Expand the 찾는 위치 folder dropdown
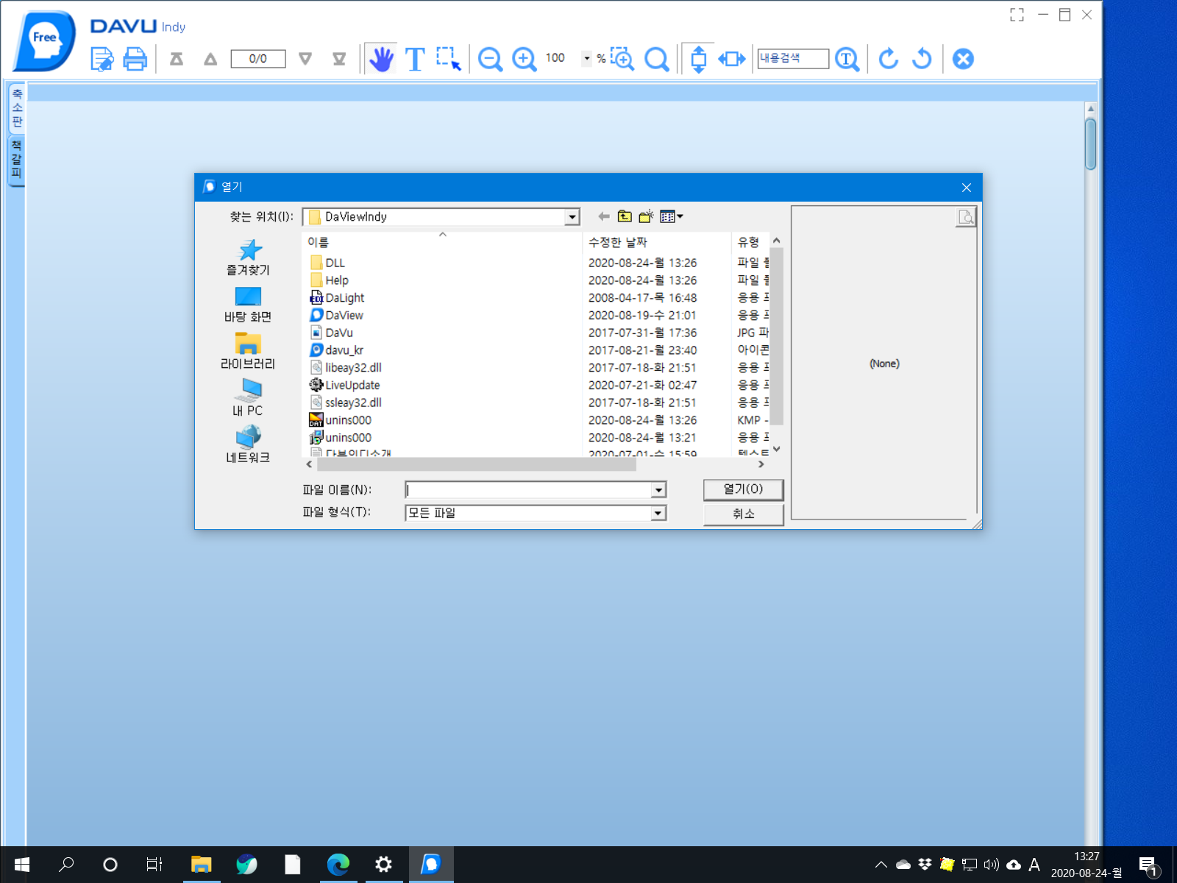This screenshot has height=883, width=1177. point(572,217)
